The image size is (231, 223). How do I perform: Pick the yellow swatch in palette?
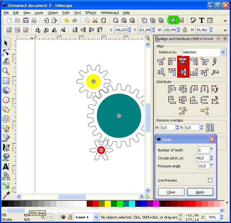coord(108,204)
